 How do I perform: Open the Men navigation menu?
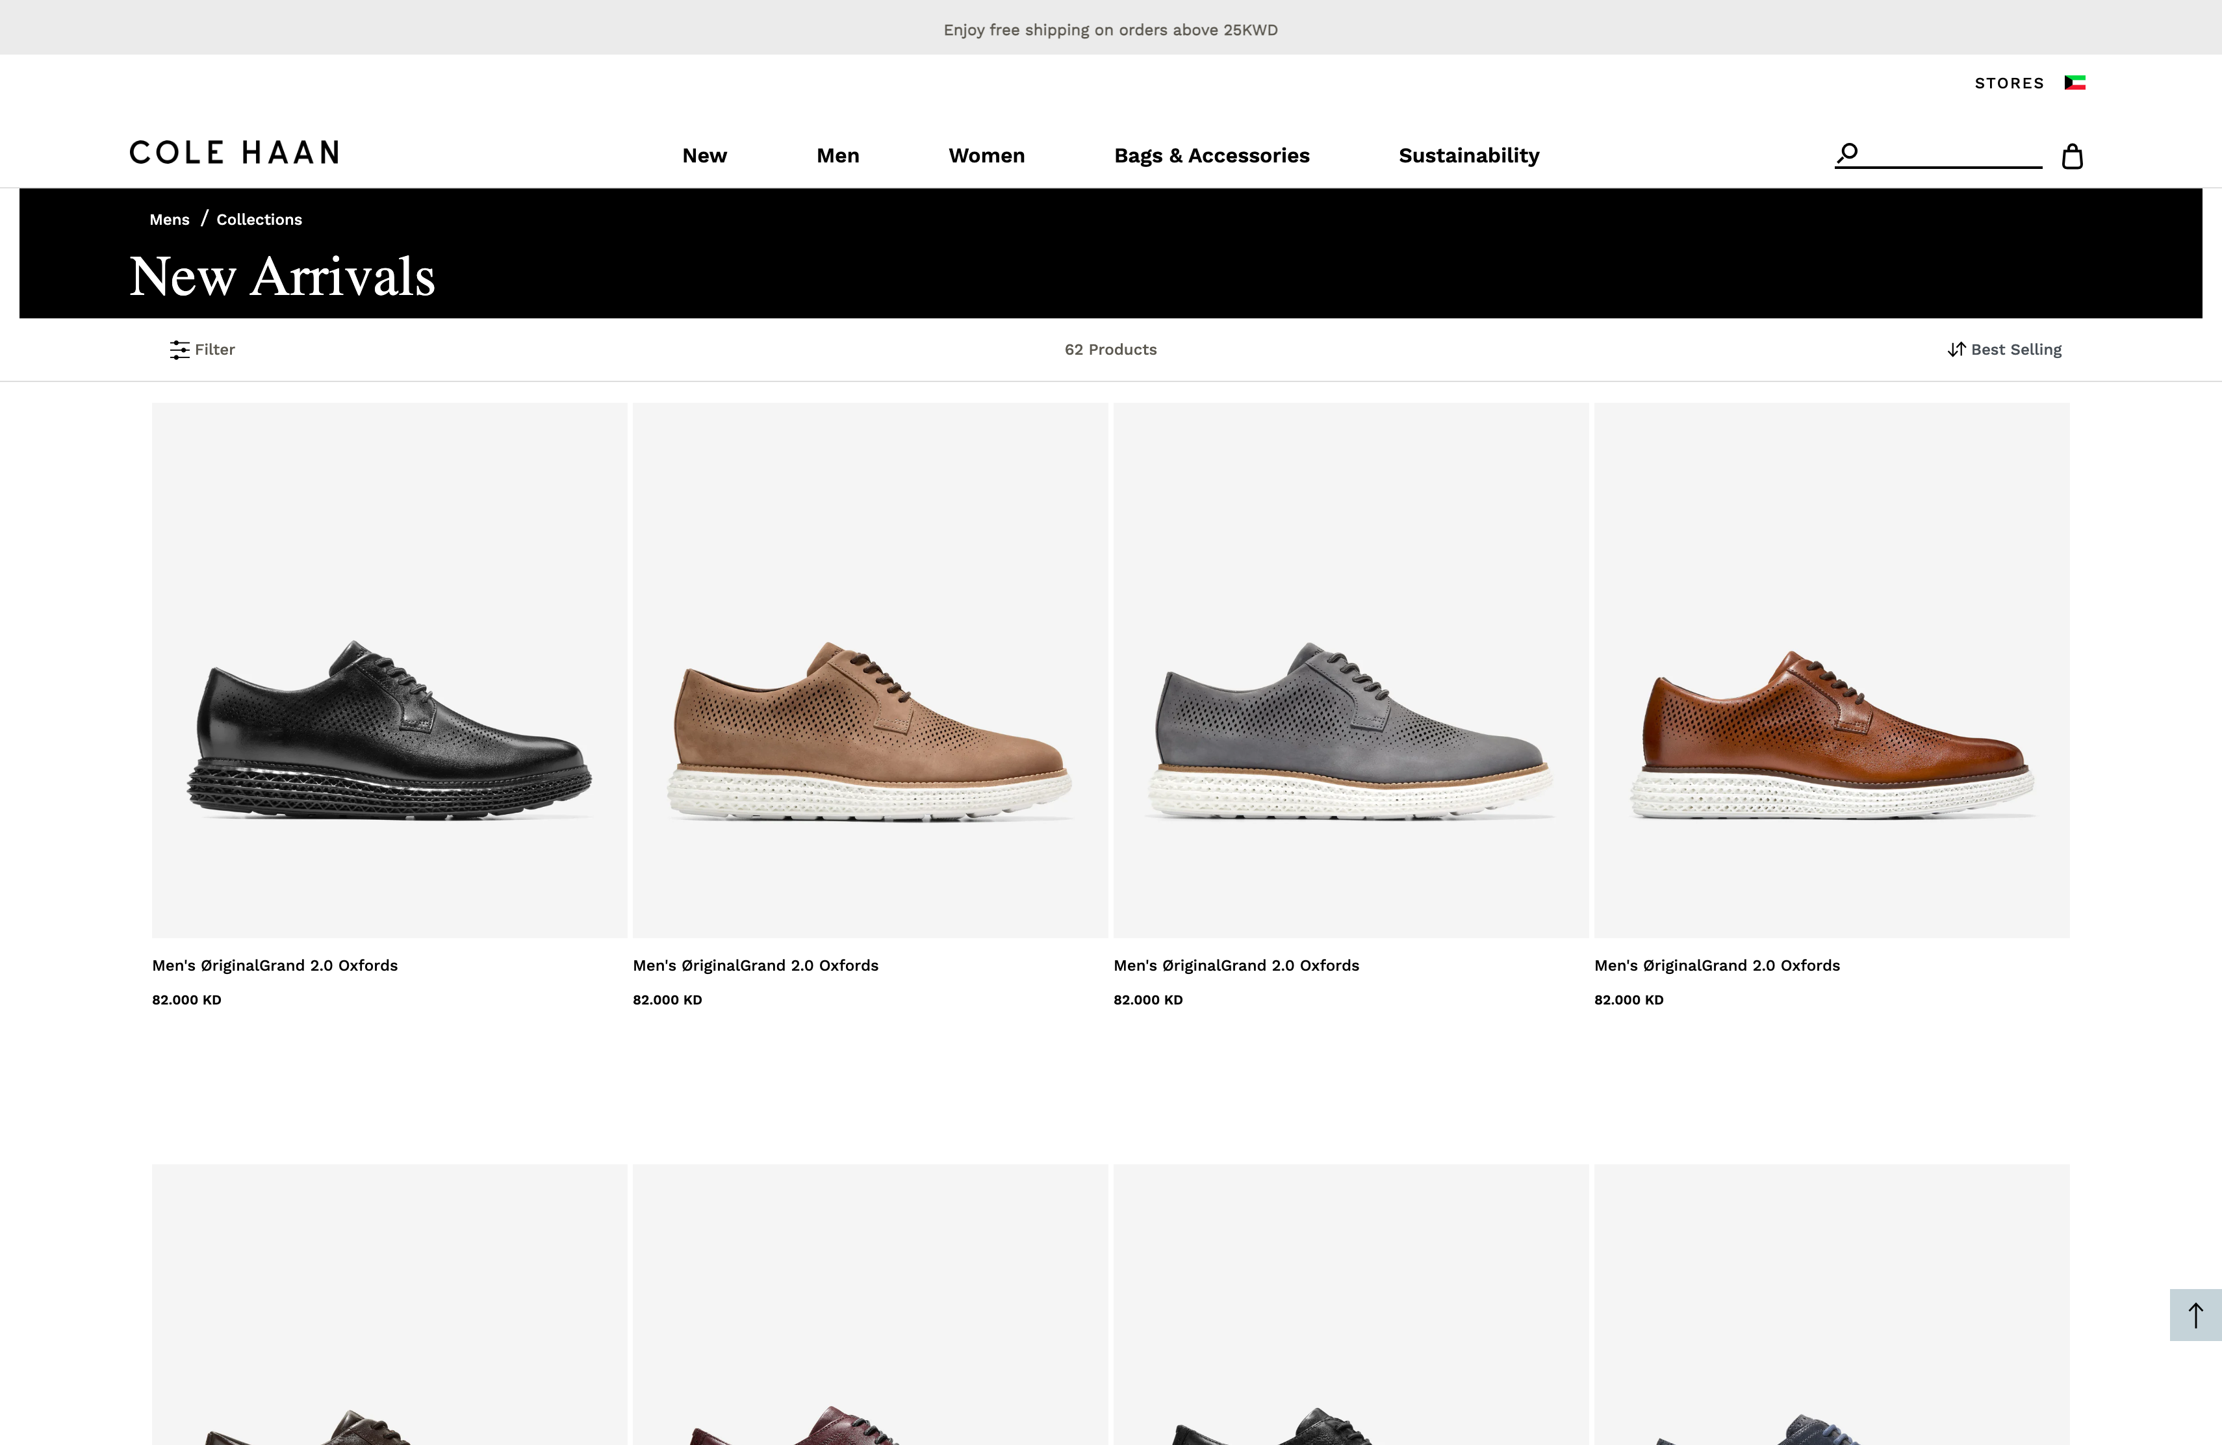coord(837,155)
